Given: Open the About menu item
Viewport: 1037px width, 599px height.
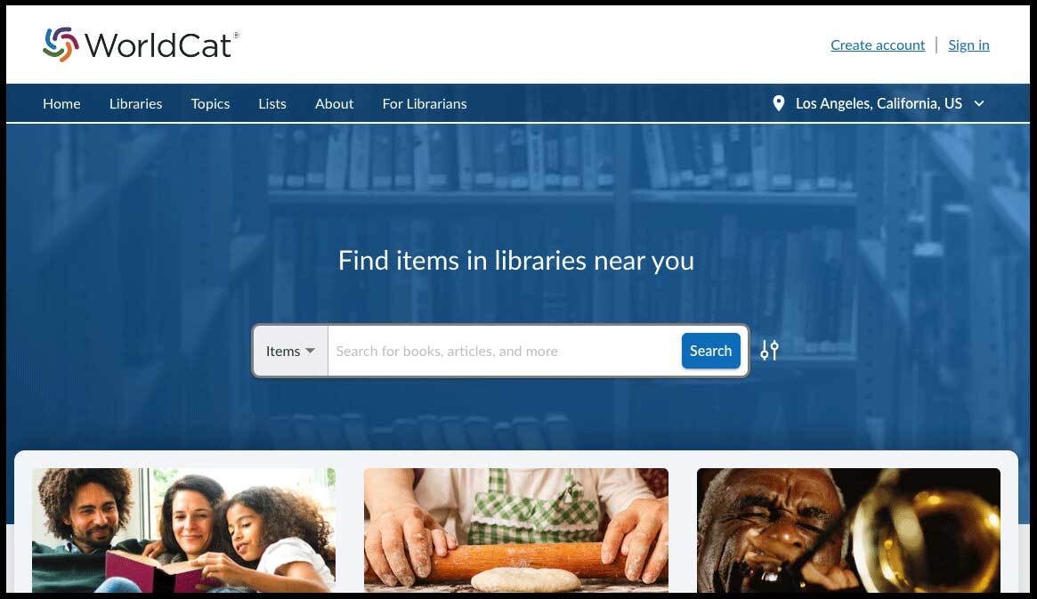Looking at the screenshot, I should coord(334,104).
